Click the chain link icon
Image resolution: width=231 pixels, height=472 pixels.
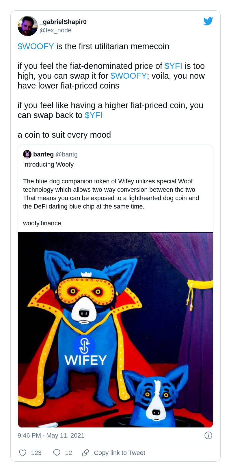pos(85,453)
